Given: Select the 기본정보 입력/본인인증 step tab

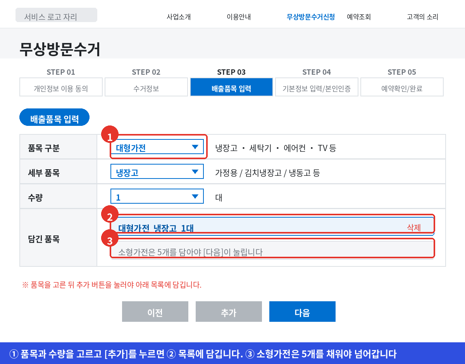Looking at the screenshot, I should [x=317, y=87].
